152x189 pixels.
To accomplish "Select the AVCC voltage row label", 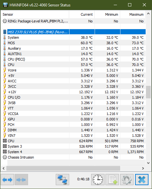I will point(12,81).
